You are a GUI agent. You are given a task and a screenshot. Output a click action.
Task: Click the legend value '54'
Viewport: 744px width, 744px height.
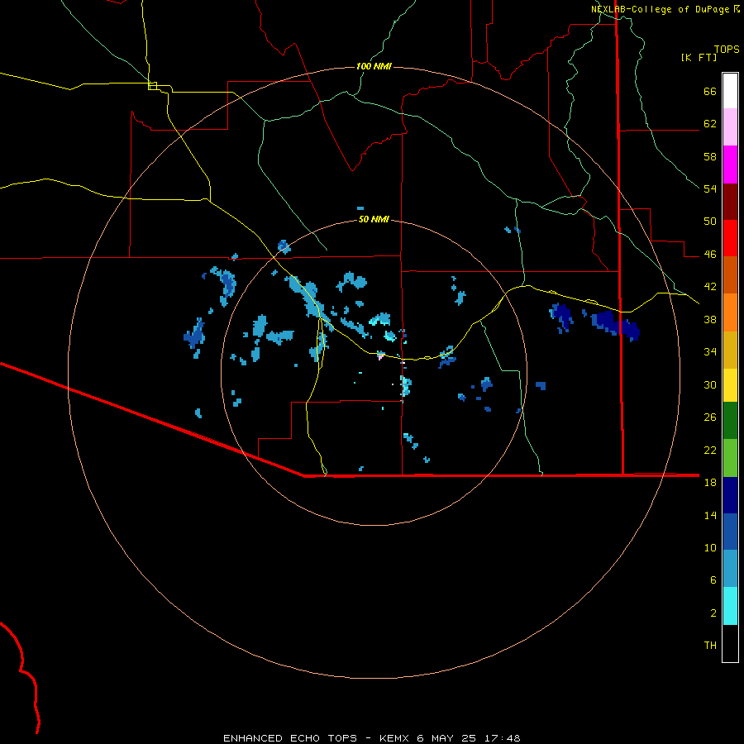(x=710, y=188)
